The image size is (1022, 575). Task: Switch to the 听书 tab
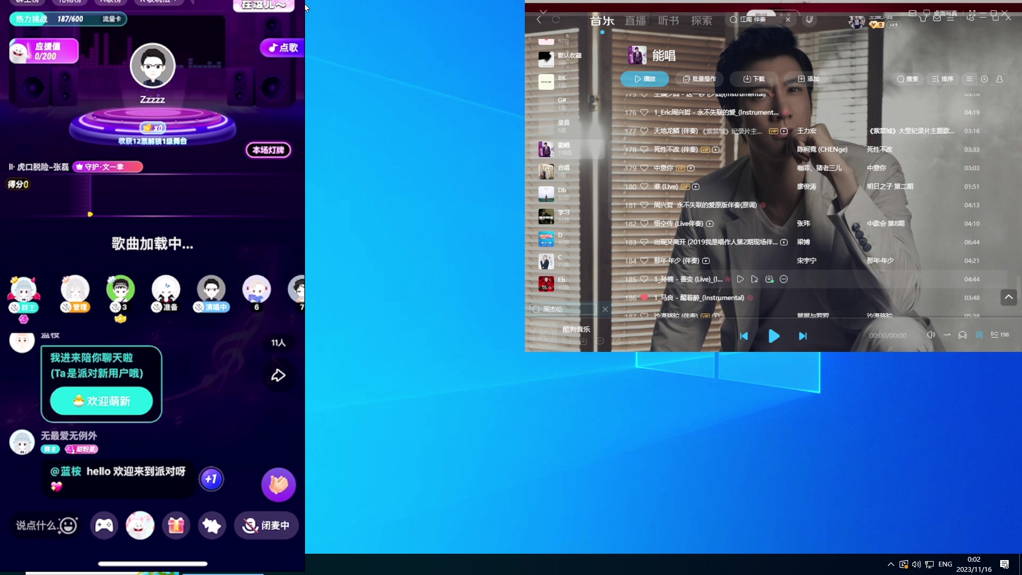pos(668,21)
